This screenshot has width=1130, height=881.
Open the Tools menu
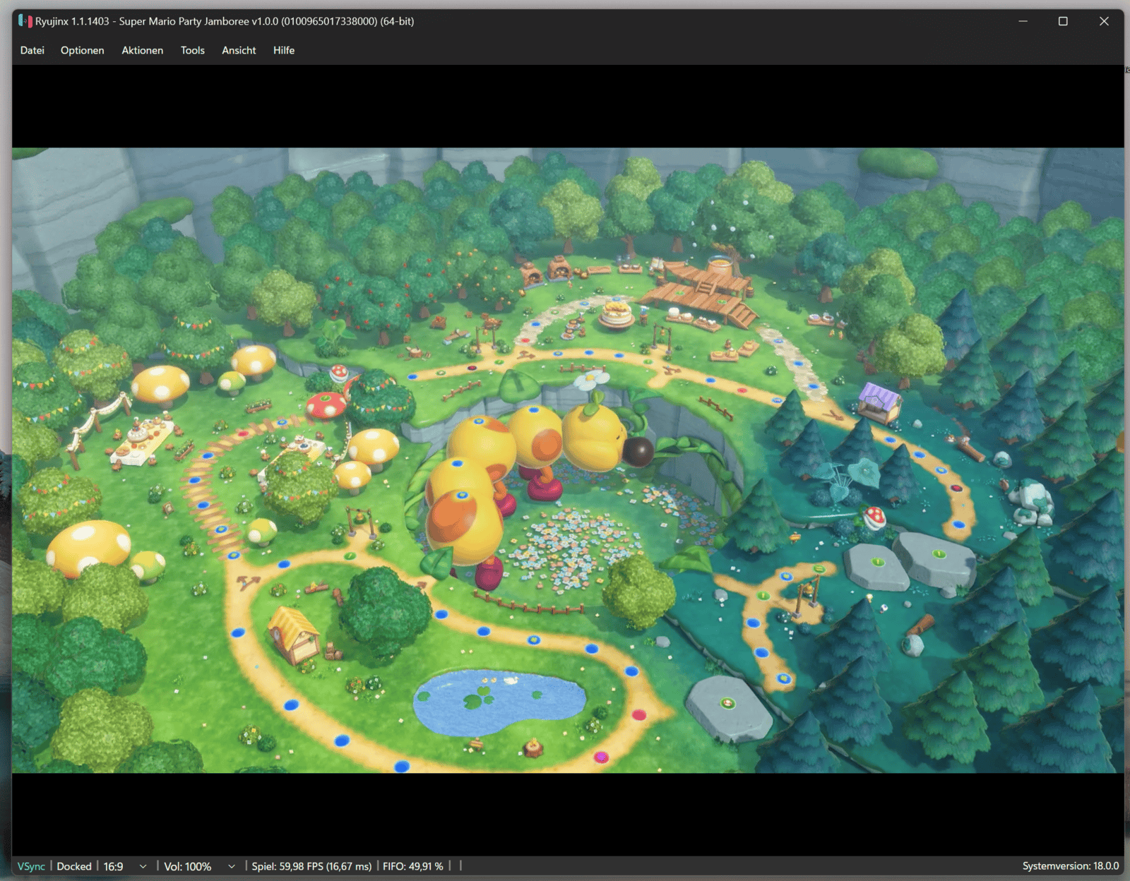click(x=192, y=50)
